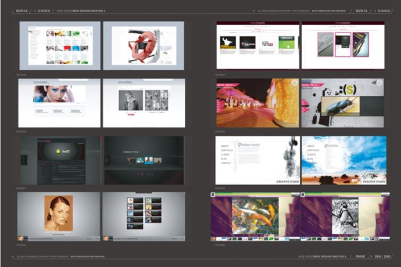This screenshot has width=401, height=267.
Task: Select the beetle and ($) graffiti template thumbnail
Action: 343,103
